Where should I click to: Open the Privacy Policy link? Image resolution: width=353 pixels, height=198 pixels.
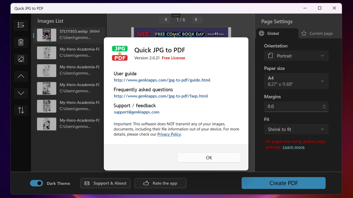[169, 134]
